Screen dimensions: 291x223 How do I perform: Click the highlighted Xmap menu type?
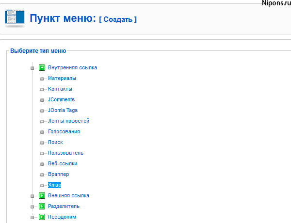click(x=54, y=185)
